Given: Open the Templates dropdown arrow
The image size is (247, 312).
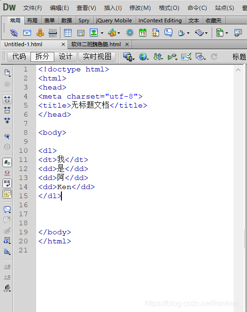Looking at the screenshot, I should point(227,33).
